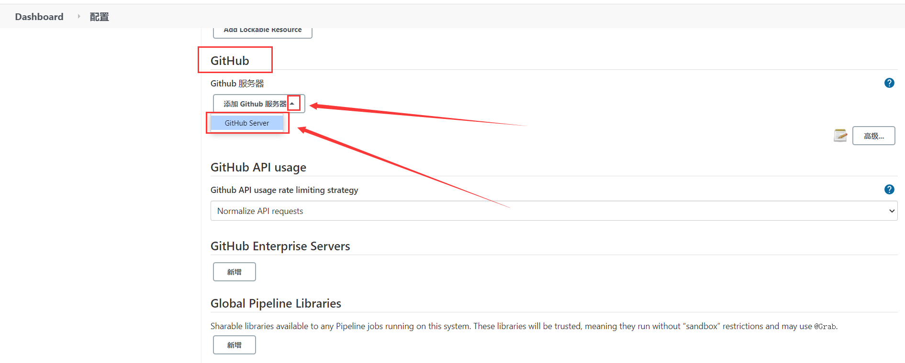
Task: Select the GitHub section heading
Action: [x=230, y=61]
